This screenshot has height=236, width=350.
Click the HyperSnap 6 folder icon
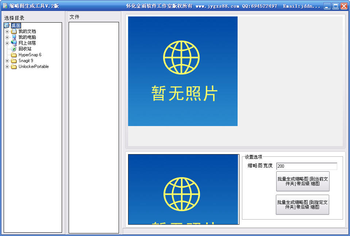pyautogui.click(x=14, y=55)
